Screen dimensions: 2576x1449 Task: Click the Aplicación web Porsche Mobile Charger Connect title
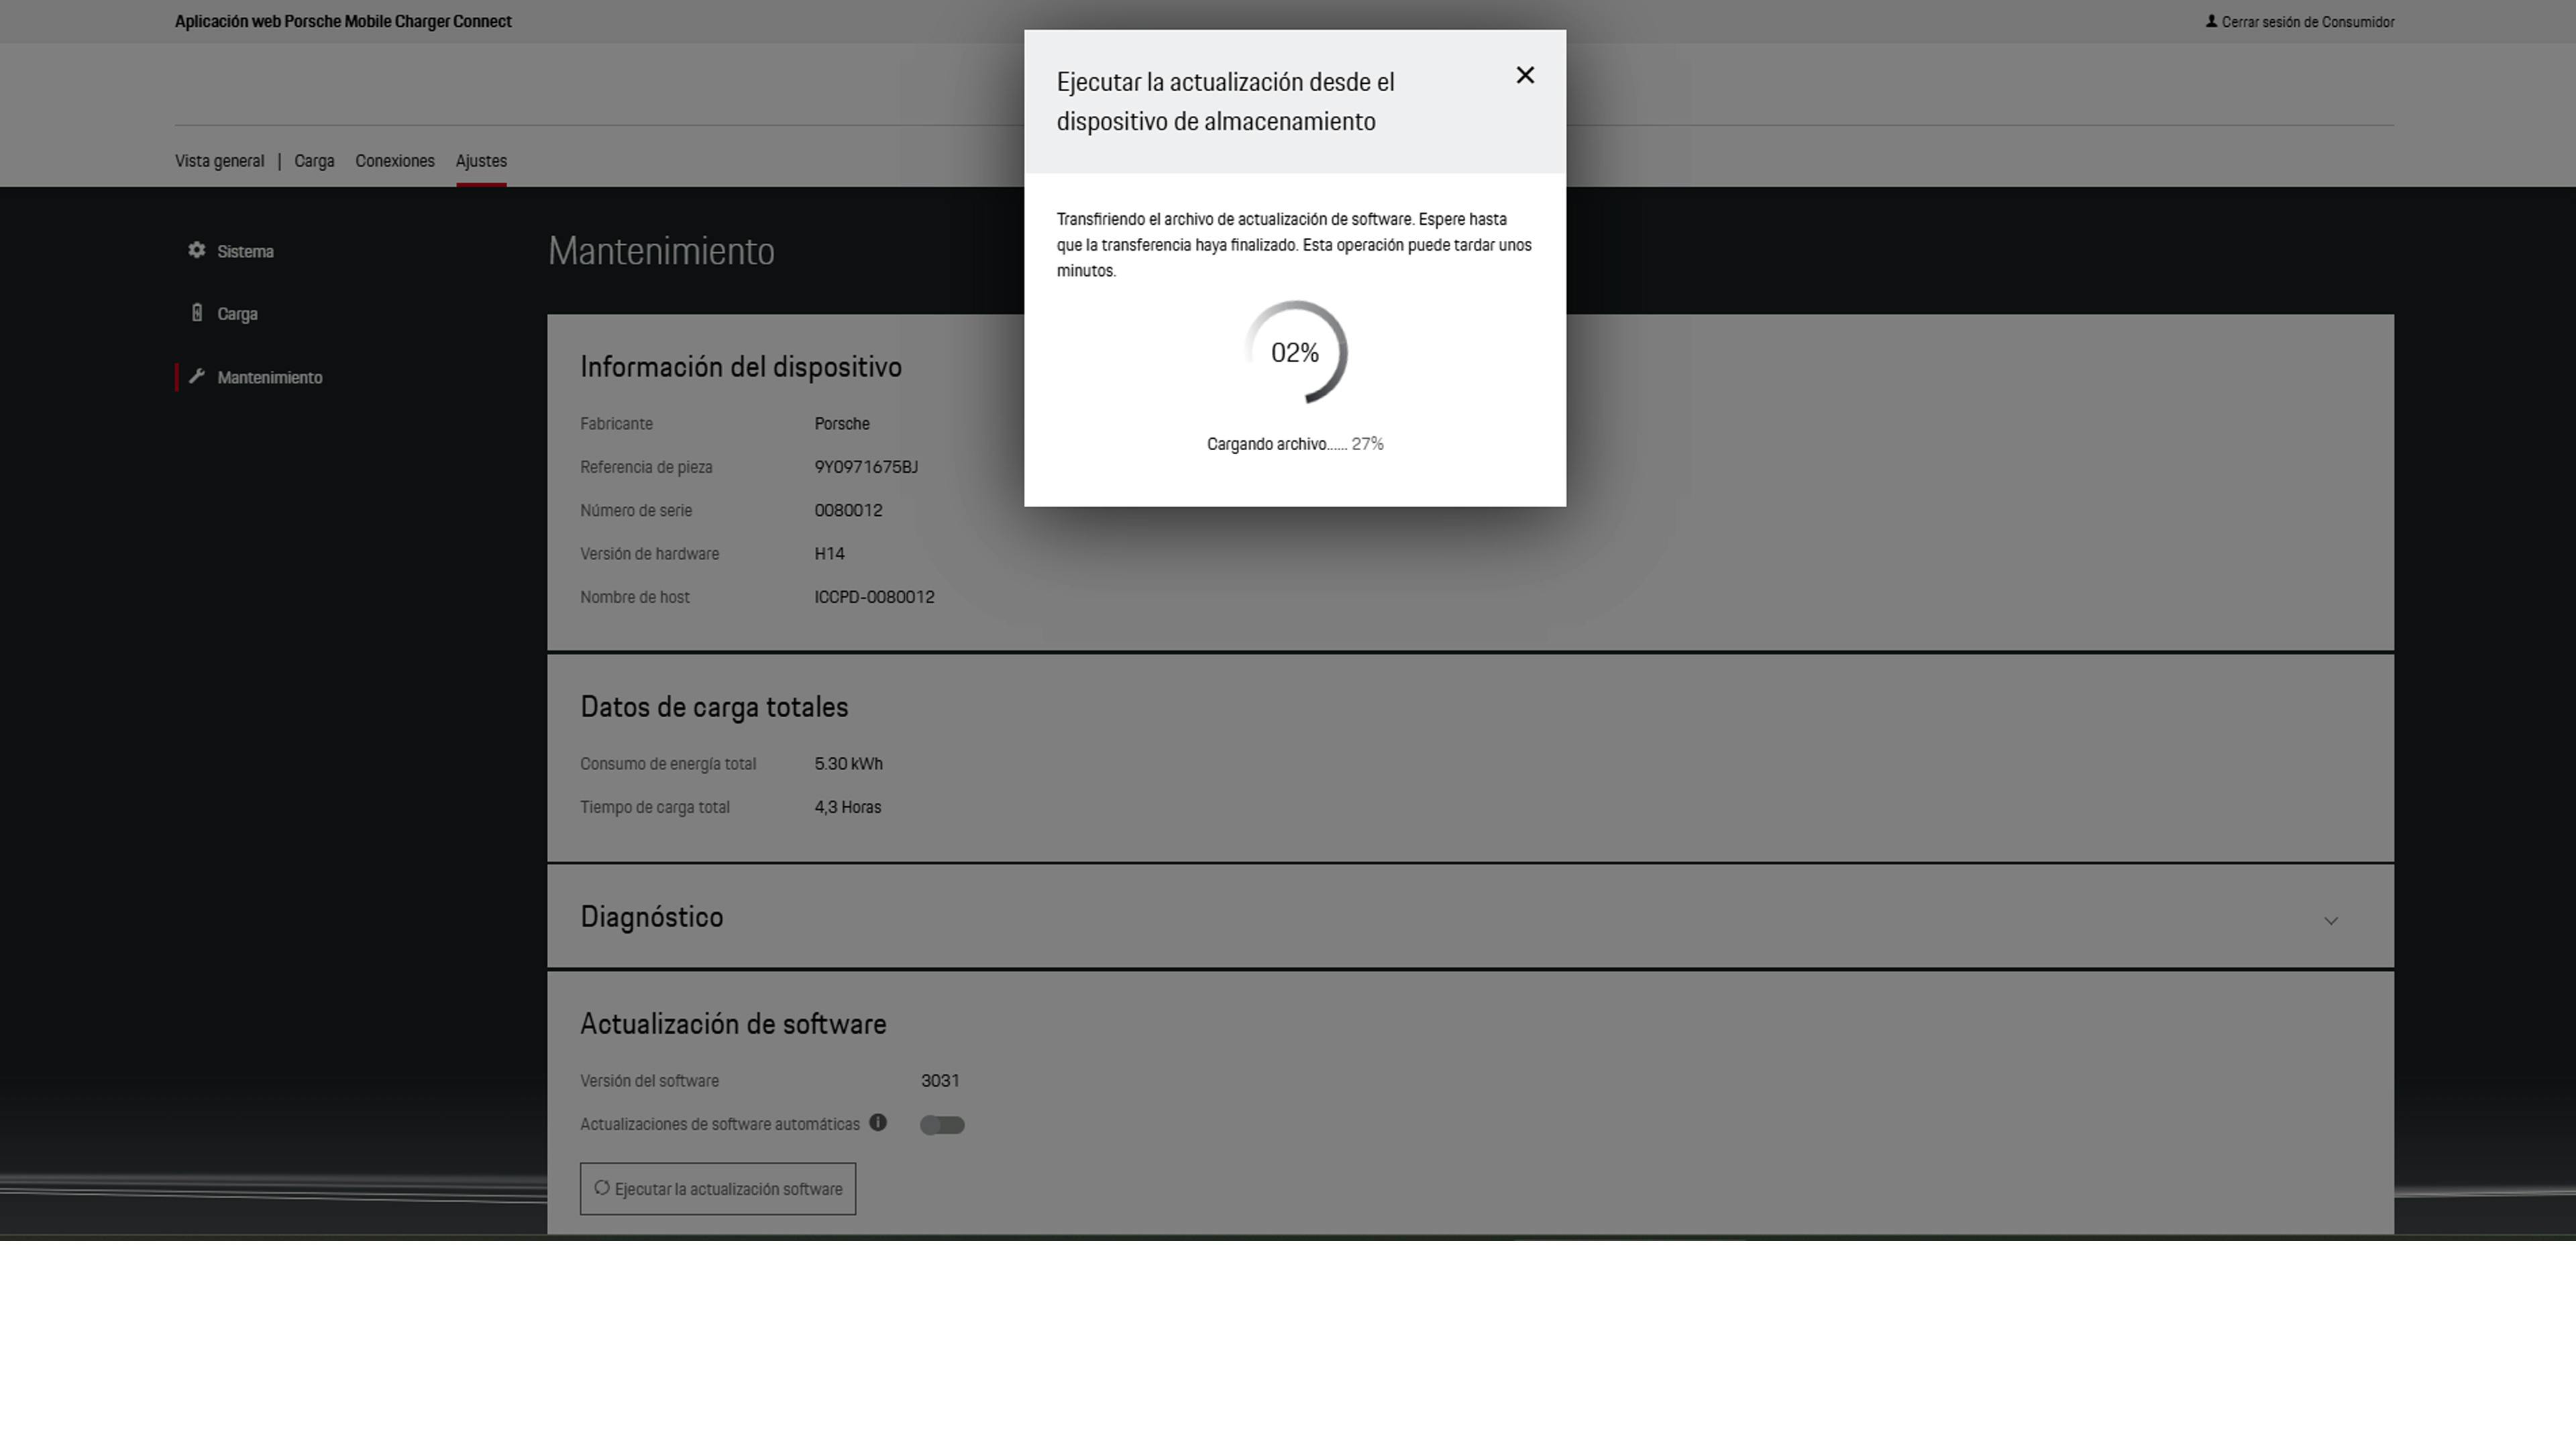[x=343, y=21]
